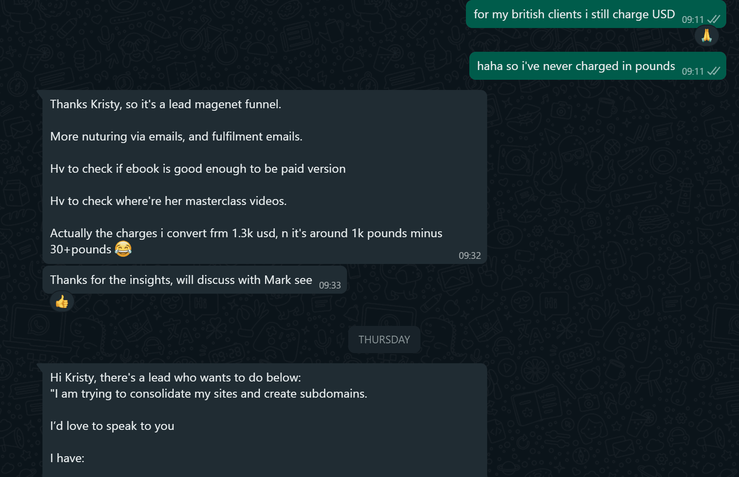The image size is (739, 477).
Task: Click 'I'd love to speak to you'
Action: (x=112, y=426)
